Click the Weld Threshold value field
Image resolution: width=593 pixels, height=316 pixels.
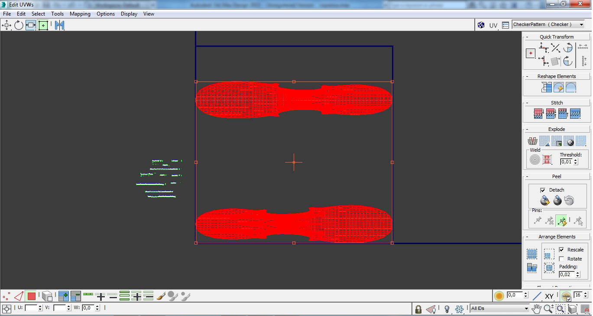pyautogui.click(x=566, y=162)
